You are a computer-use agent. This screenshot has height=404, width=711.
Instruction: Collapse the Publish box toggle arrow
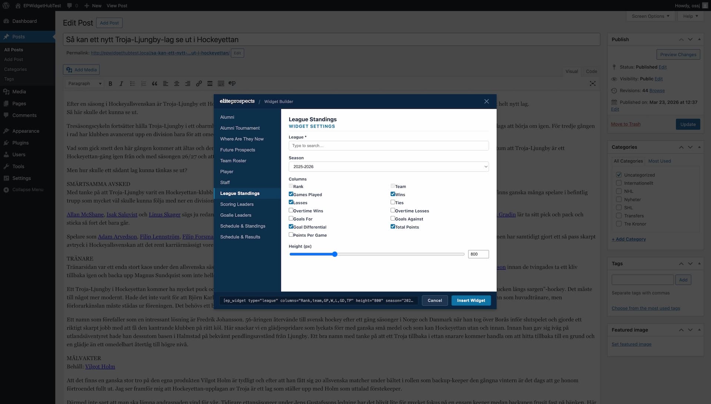(x=699, y=40)
